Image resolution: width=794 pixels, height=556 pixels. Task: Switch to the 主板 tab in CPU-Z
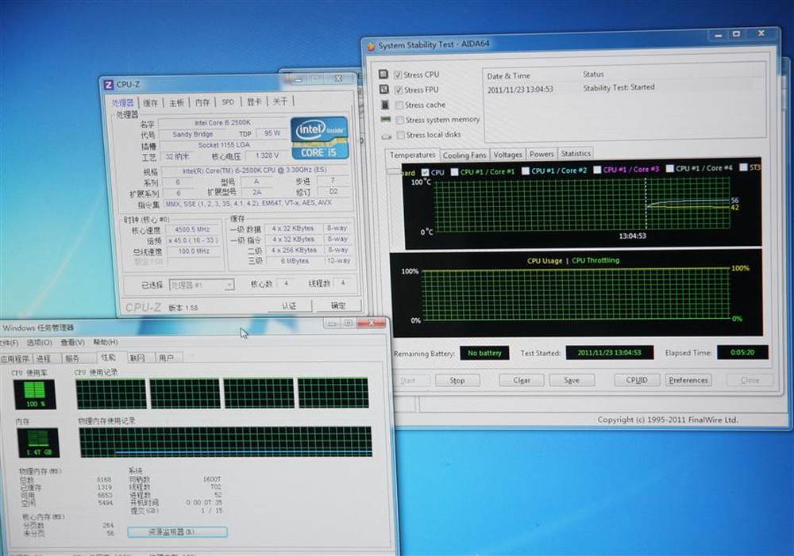click(x=176, y=102)
